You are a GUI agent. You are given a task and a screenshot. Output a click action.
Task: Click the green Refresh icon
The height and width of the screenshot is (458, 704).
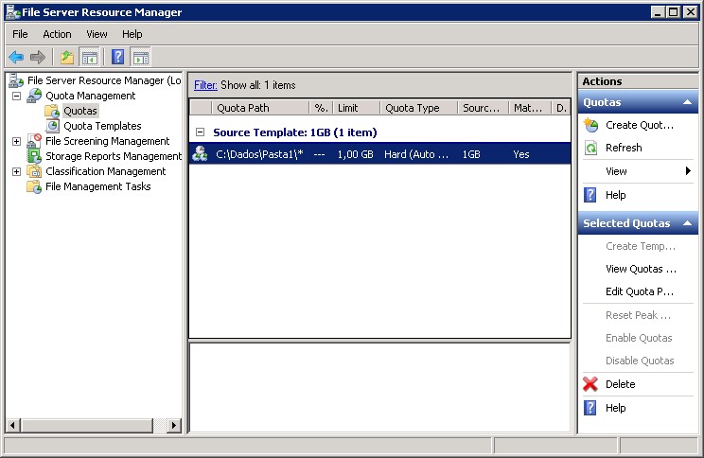[x=590, y=148]
